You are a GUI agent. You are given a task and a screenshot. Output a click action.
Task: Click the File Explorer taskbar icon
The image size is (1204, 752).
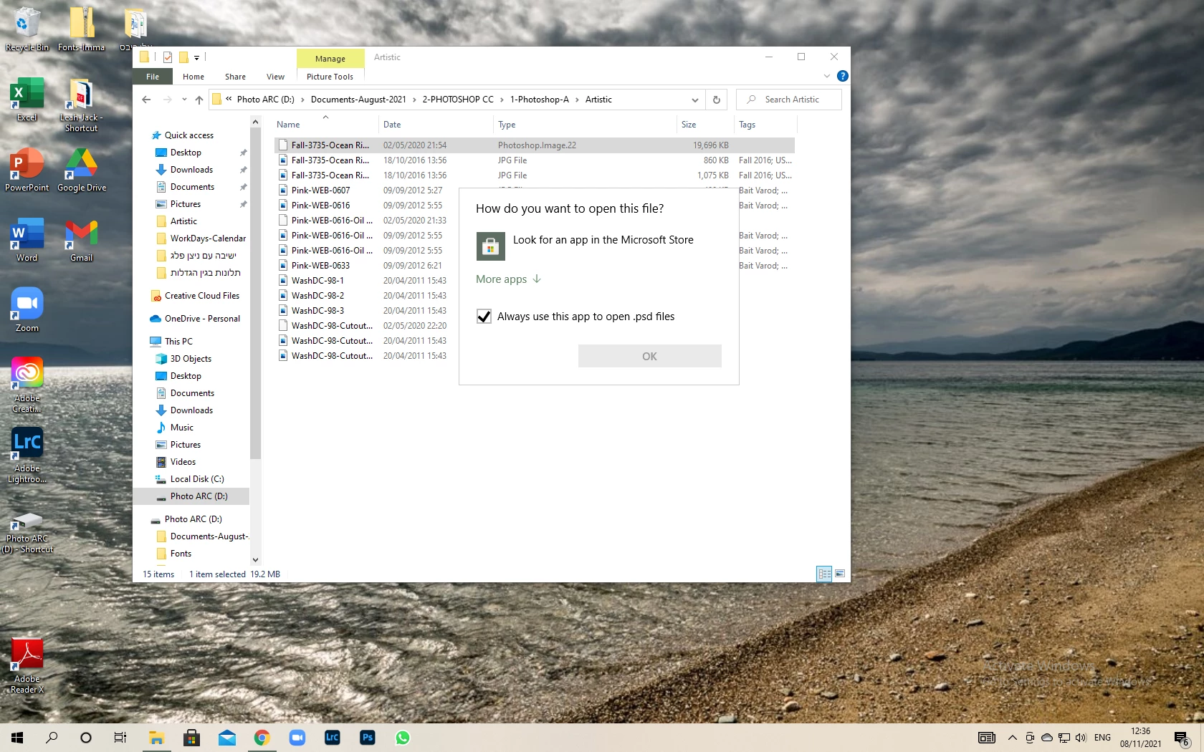click(156, 737)
